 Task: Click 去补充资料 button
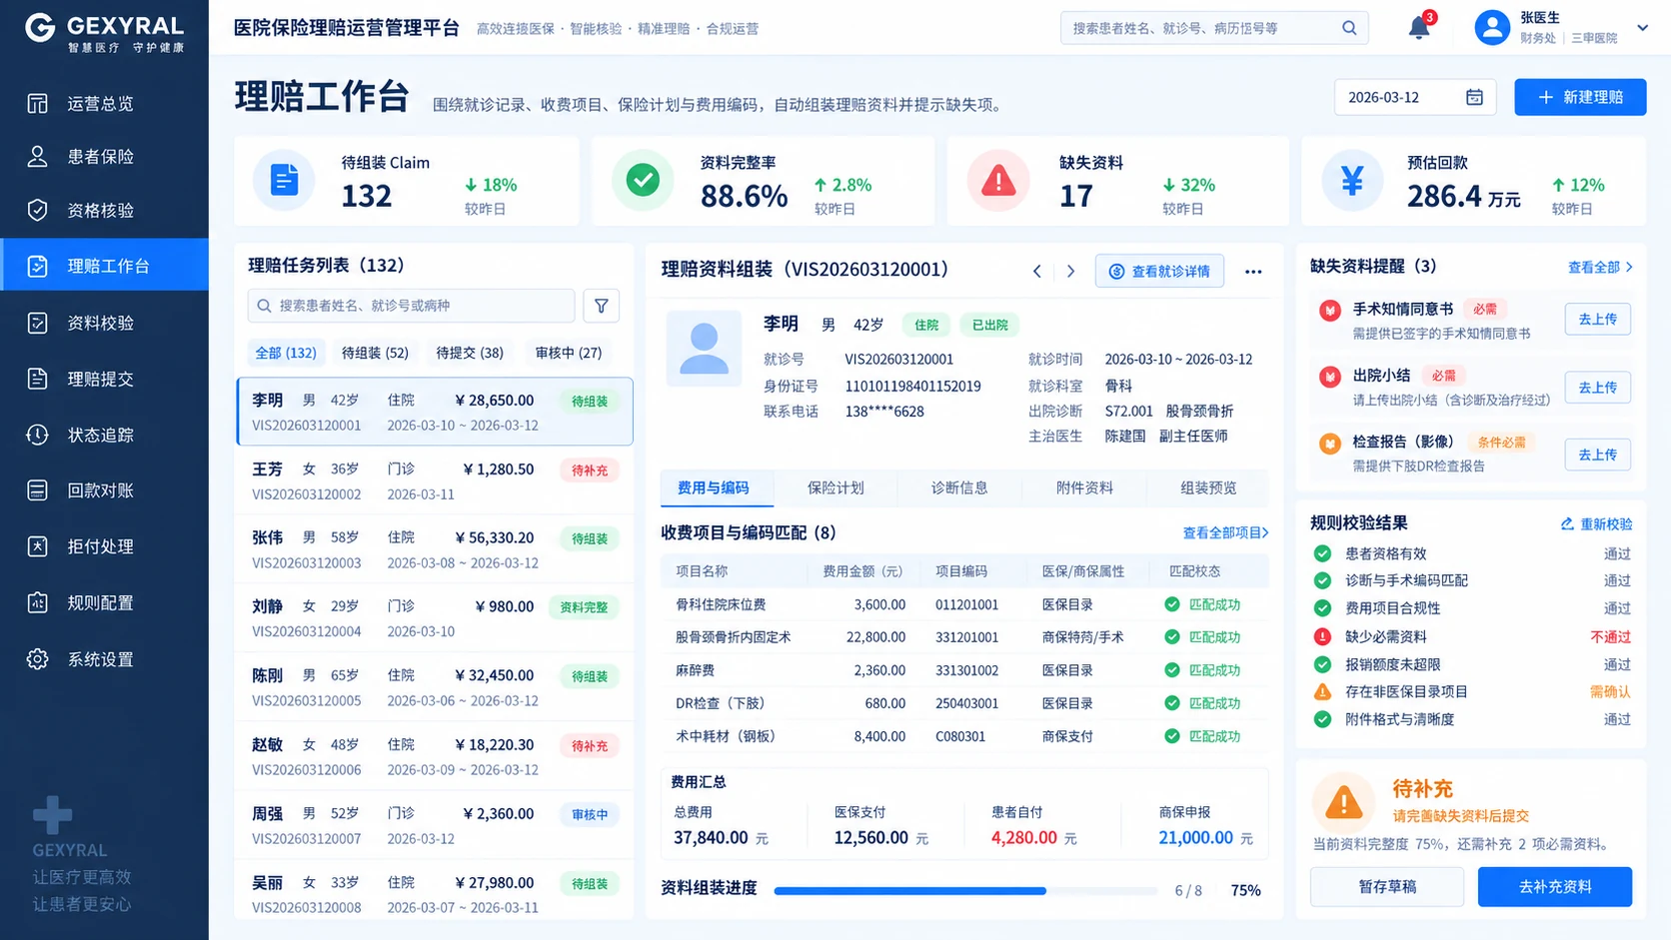[1555, 886]
